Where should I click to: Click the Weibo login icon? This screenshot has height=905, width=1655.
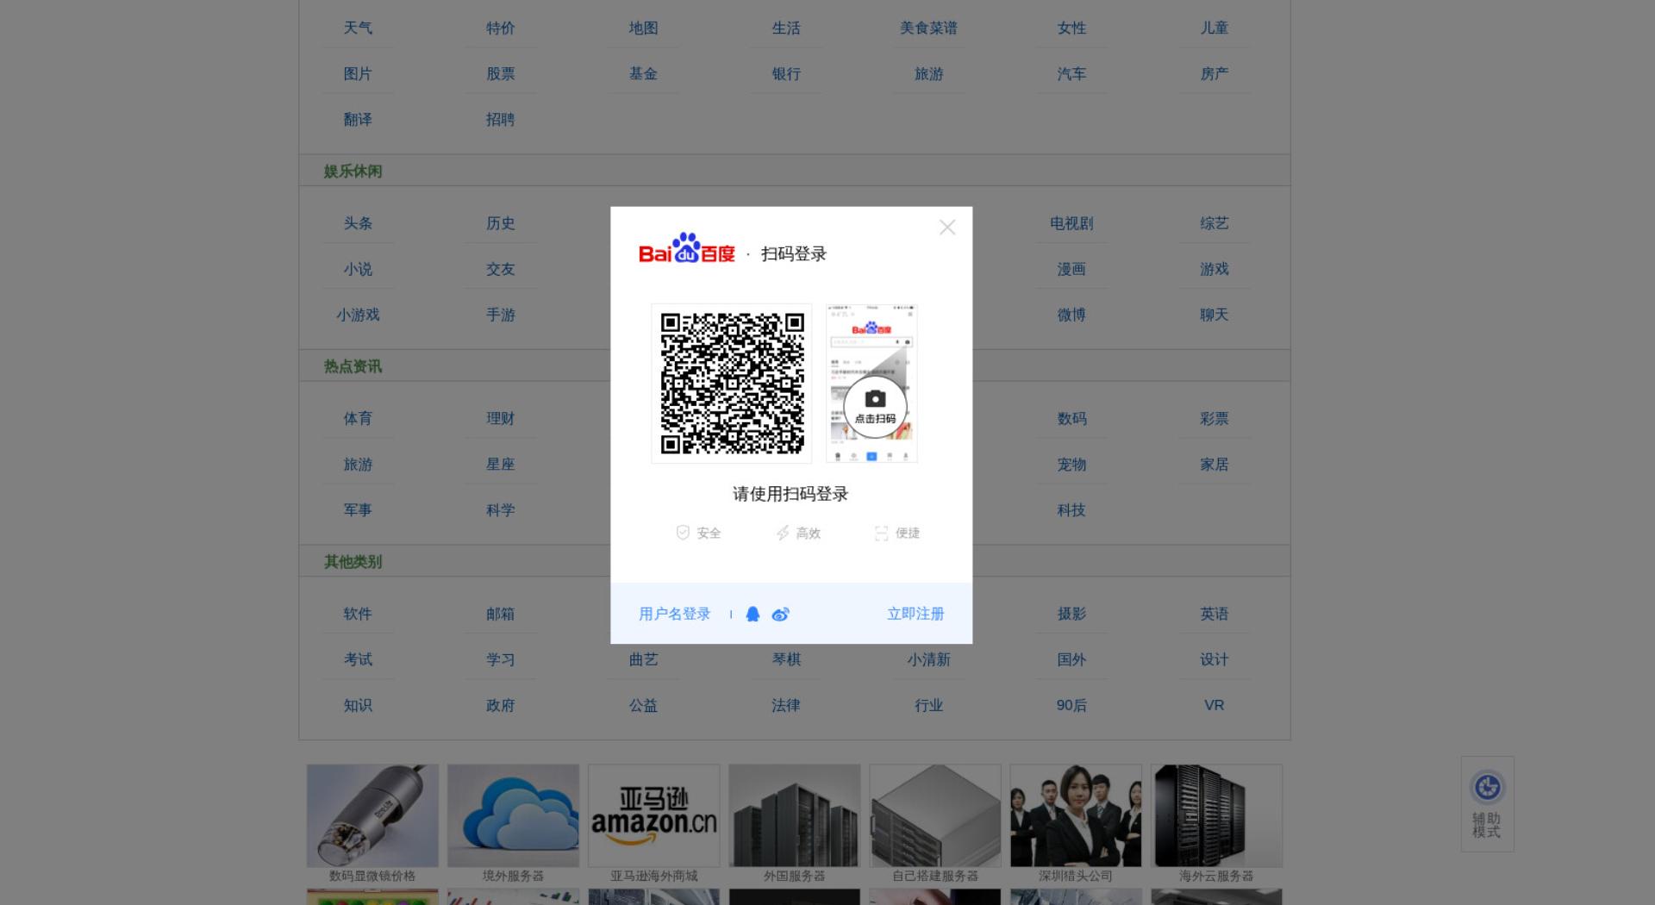pyautogui.click(x=780, y=614)
